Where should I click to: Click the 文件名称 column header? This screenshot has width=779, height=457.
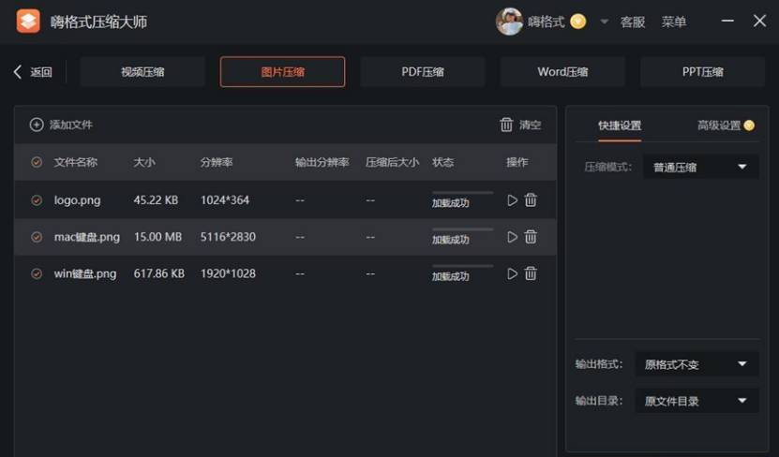click(x=76, y=162)
